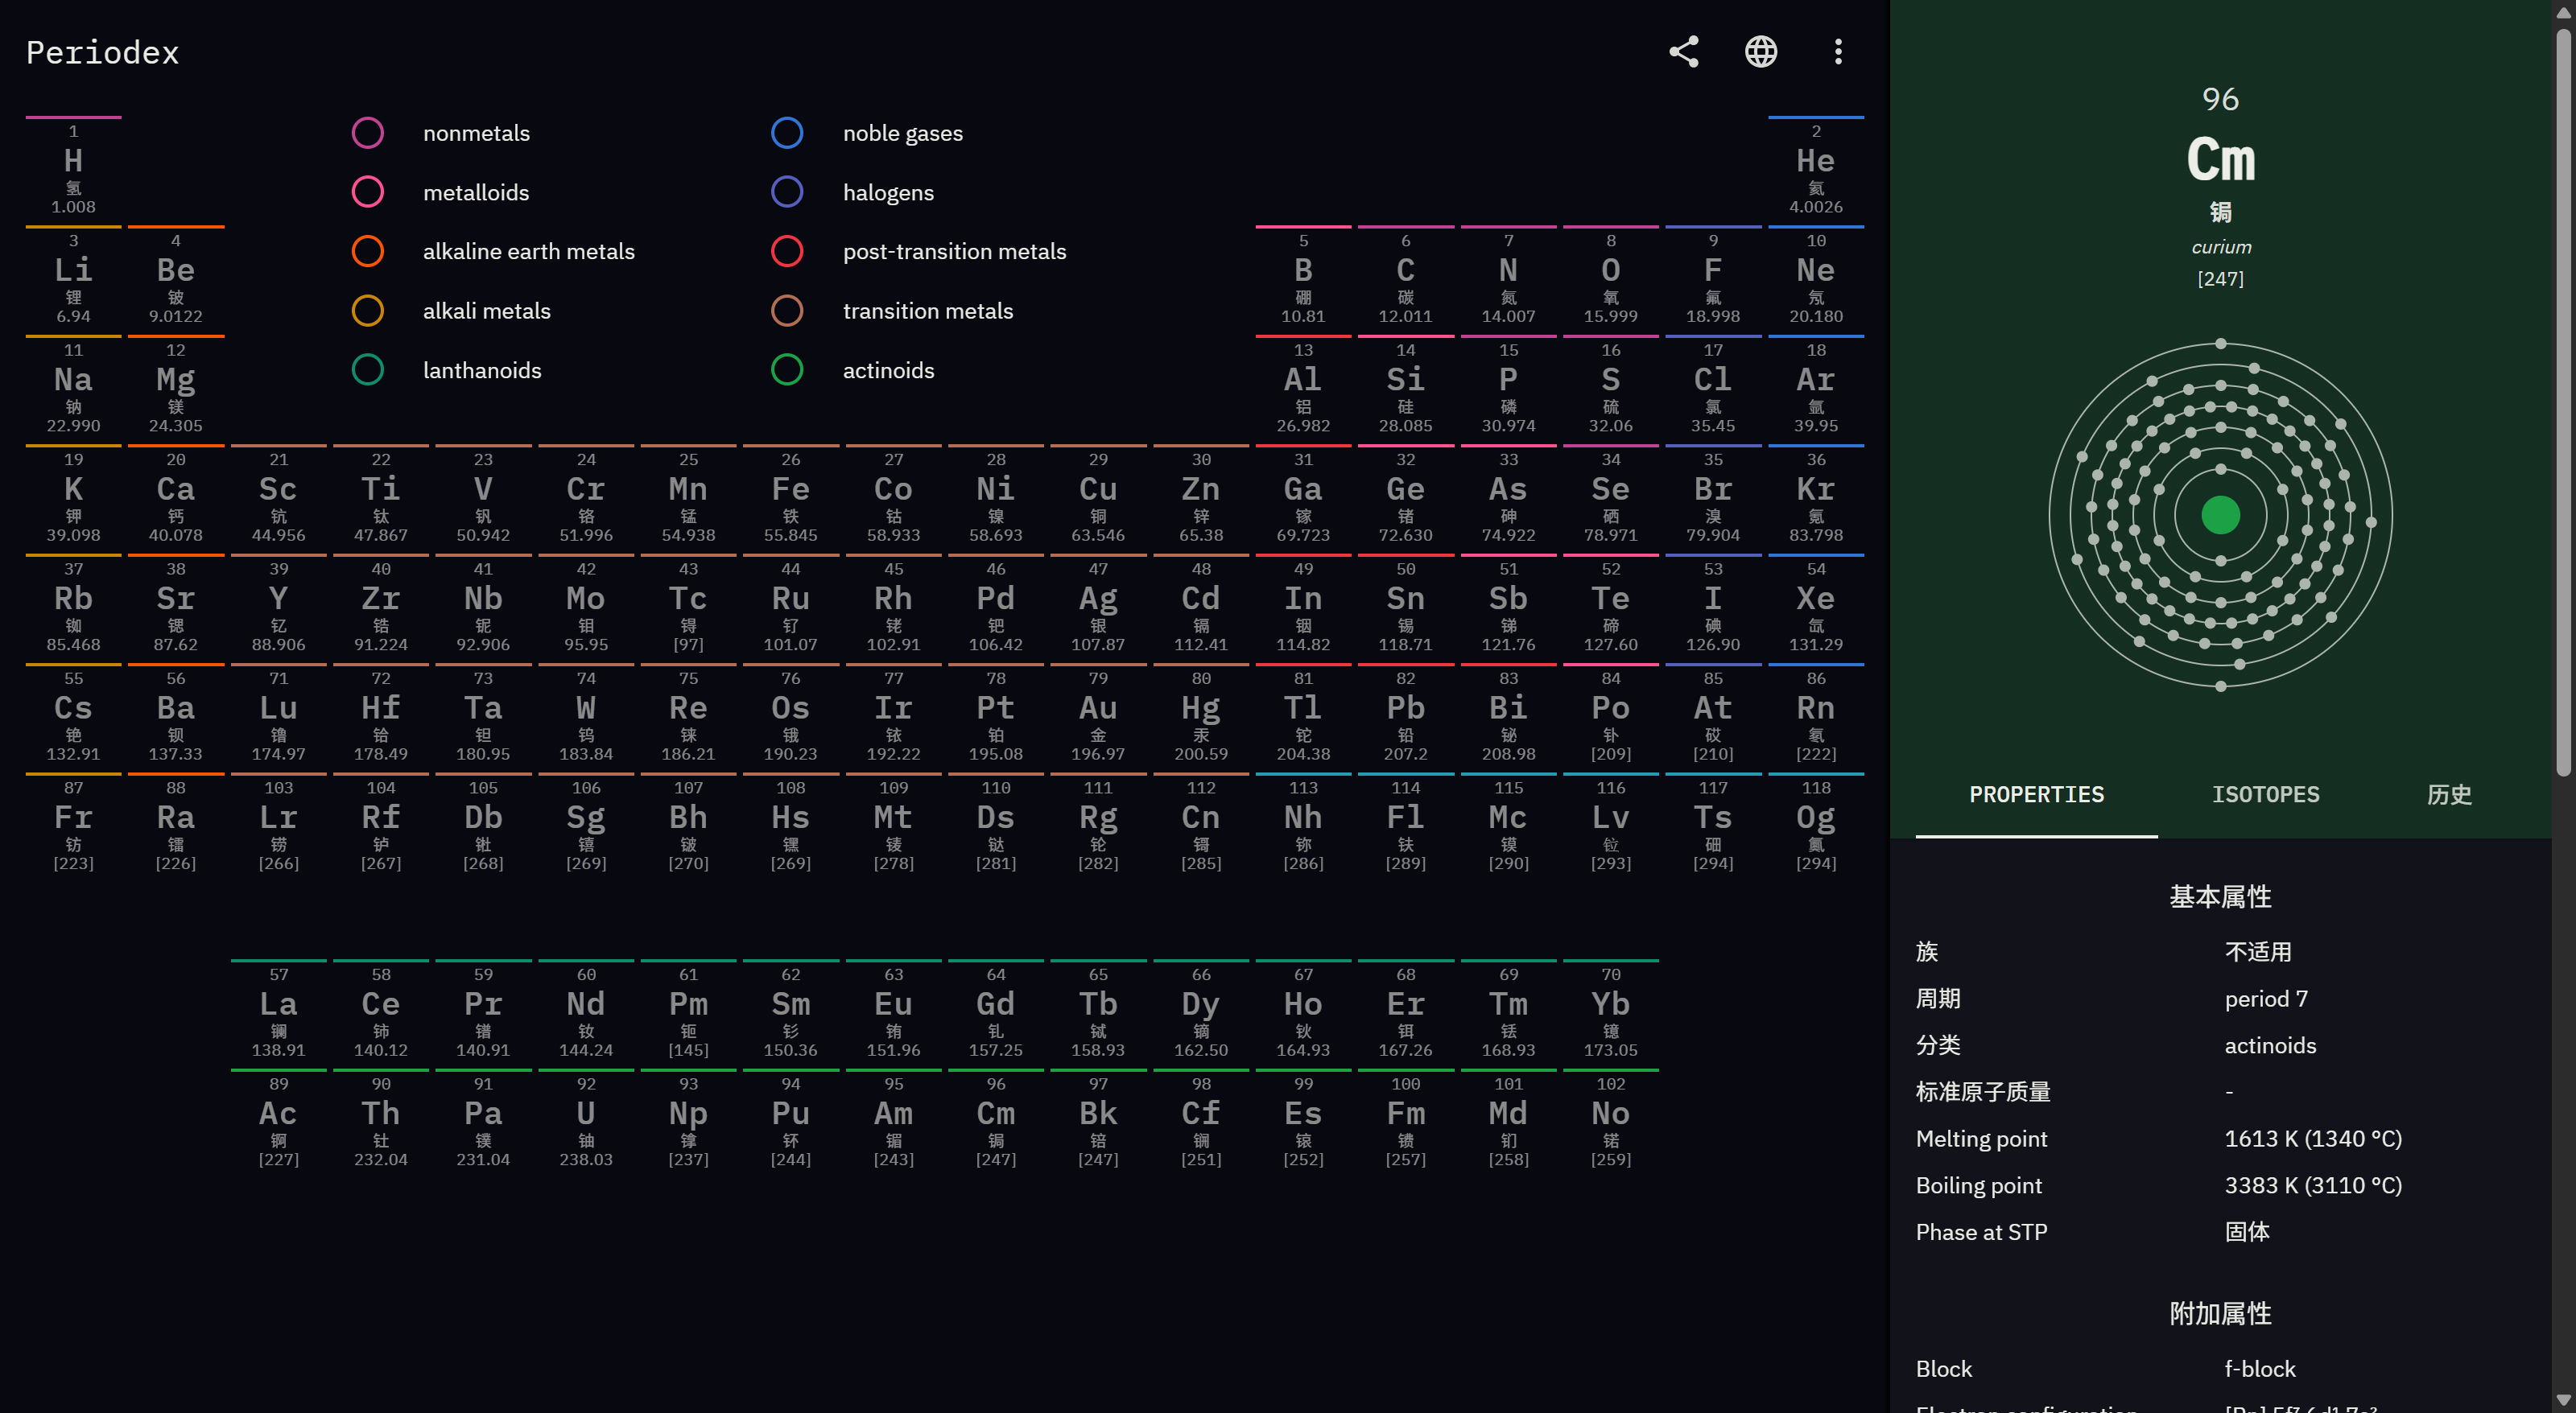Click the Periodex app title
Viewport: 2576px width, 1413px height.
(102, 52)
